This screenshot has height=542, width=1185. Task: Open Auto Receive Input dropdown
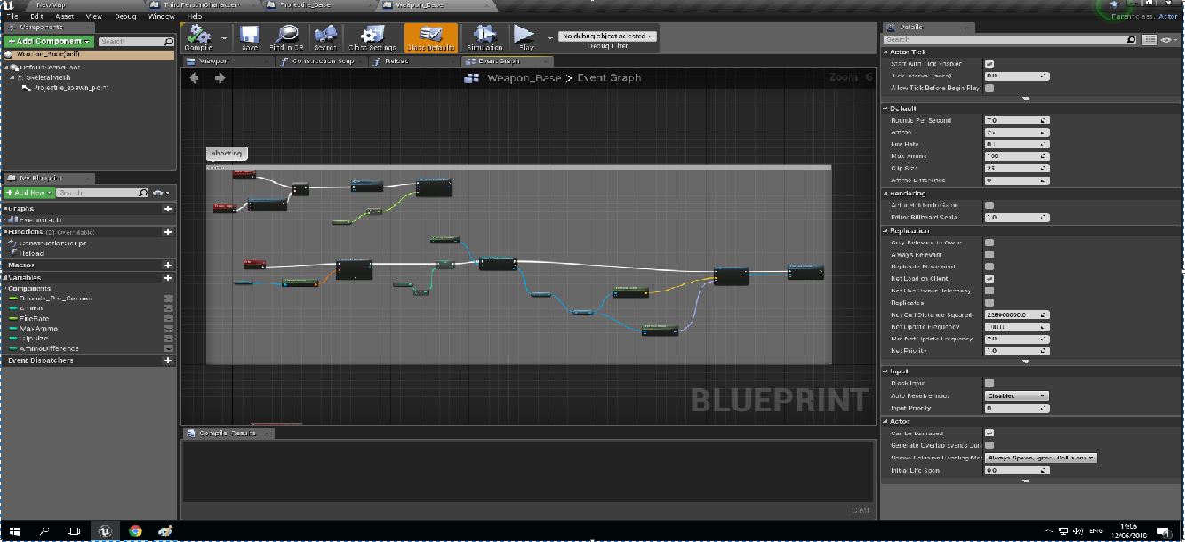(x=1016, y=395)
